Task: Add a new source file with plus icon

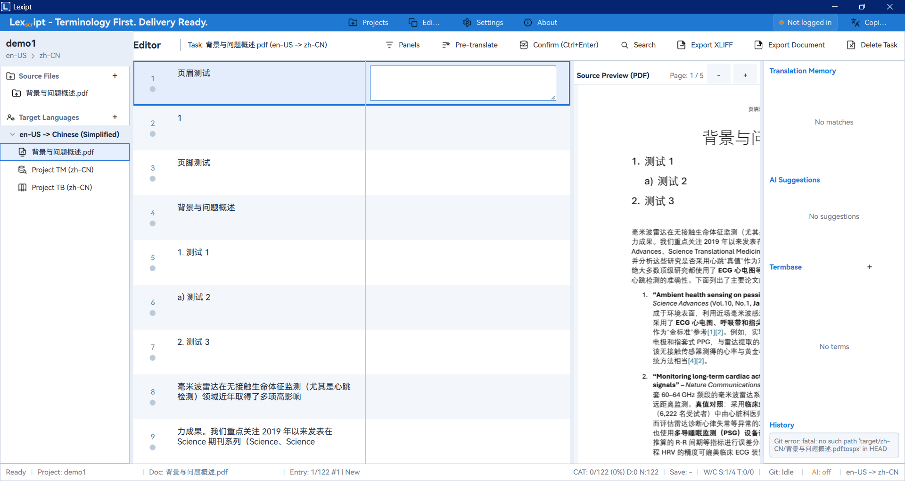Action: (x=115, y=76)
